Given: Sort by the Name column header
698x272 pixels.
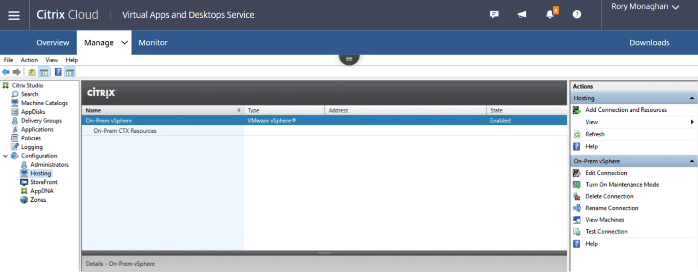Looking at the screenshot, I should [x=163, y=111].
